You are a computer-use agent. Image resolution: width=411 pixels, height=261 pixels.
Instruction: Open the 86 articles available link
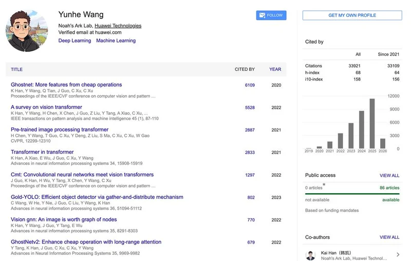pyautogui.click(x=389, y=189)
